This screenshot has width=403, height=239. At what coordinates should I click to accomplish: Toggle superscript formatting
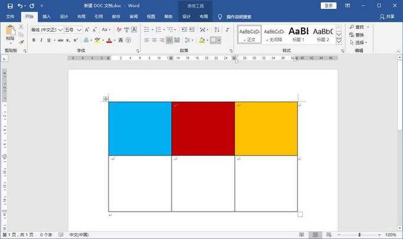tap(76, 40)
